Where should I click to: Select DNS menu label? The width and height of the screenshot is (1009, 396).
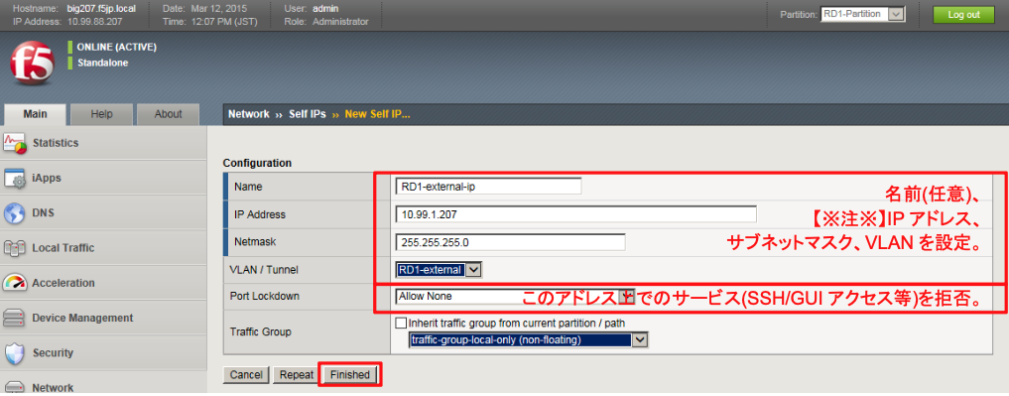[x=43, y=213]
